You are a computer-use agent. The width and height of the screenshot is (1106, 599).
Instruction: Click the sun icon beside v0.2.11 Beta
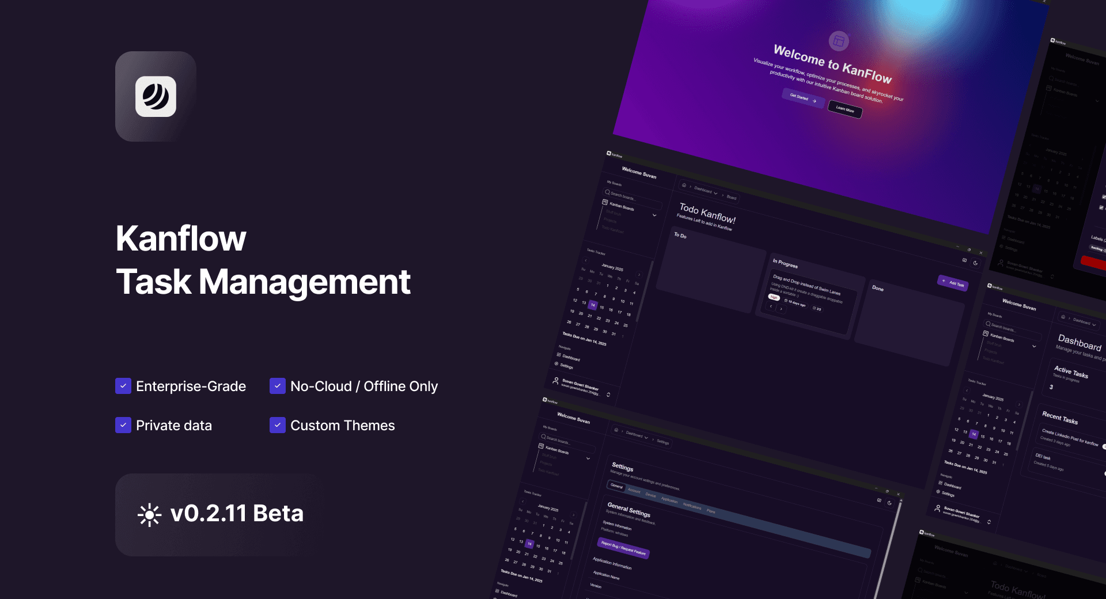tap(150, 515)
